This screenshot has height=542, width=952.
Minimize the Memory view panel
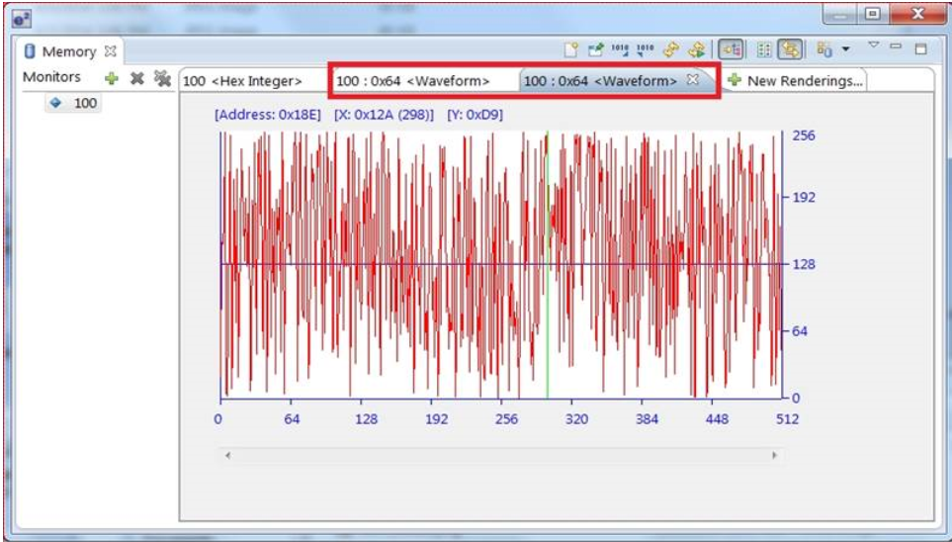pos(896,46)
